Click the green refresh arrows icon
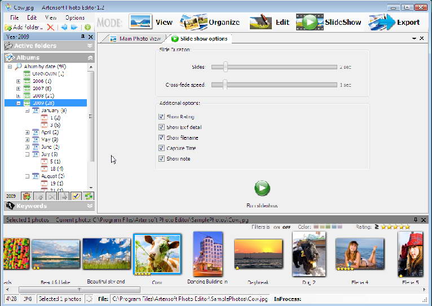This screenshot has width=432, height=306. (x=89, y=196)
